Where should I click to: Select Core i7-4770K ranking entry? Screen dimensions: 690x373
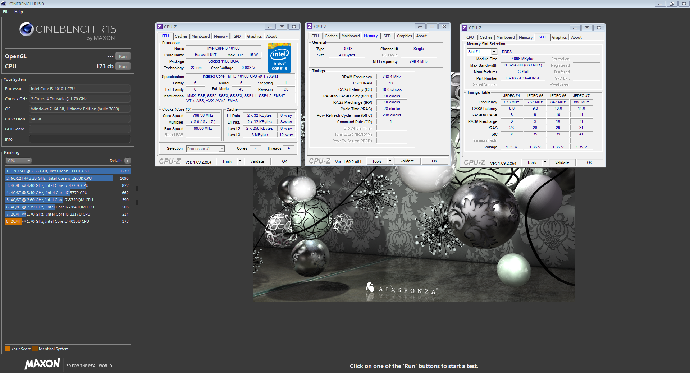coord(68,185)
